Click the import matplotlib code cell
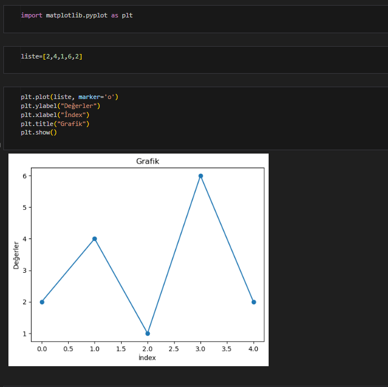Viewport: 388px width, 387px height. coord(77,15)
